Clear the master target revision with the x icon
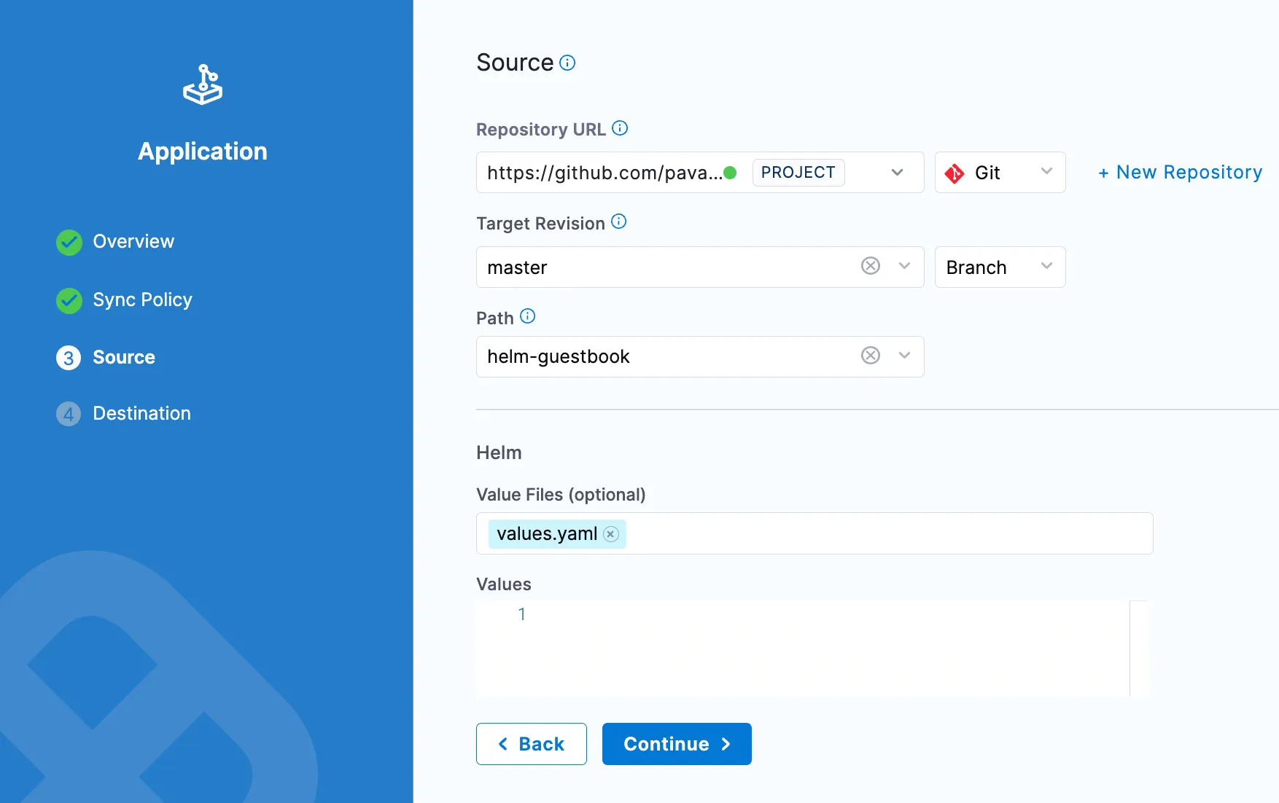Viewport: 1279px width, 803px height. tap(870, 267)
